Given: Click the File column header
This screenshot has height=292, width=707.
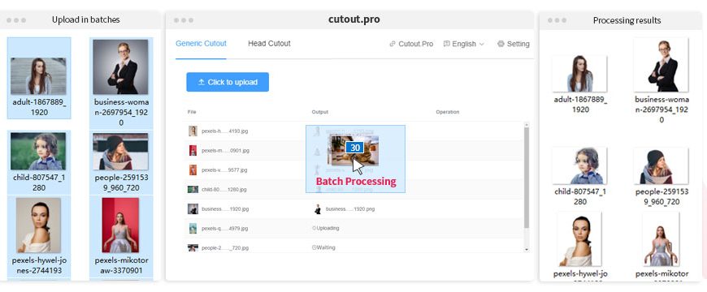Looking at the screenshot, I should (x=192, y=112).
